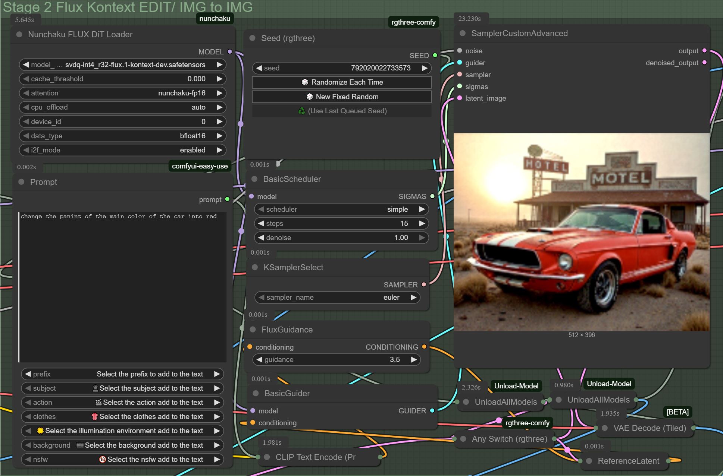
Task: Click the noise input socket
Action: coord(460,50)
